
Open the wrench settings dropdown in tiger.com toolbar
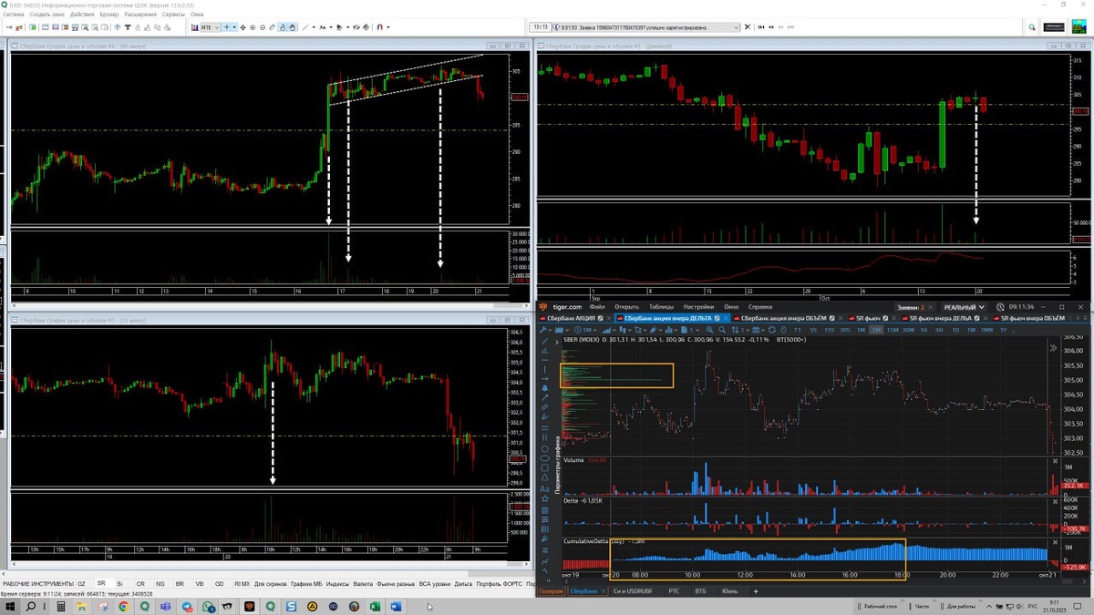[545, 330]
